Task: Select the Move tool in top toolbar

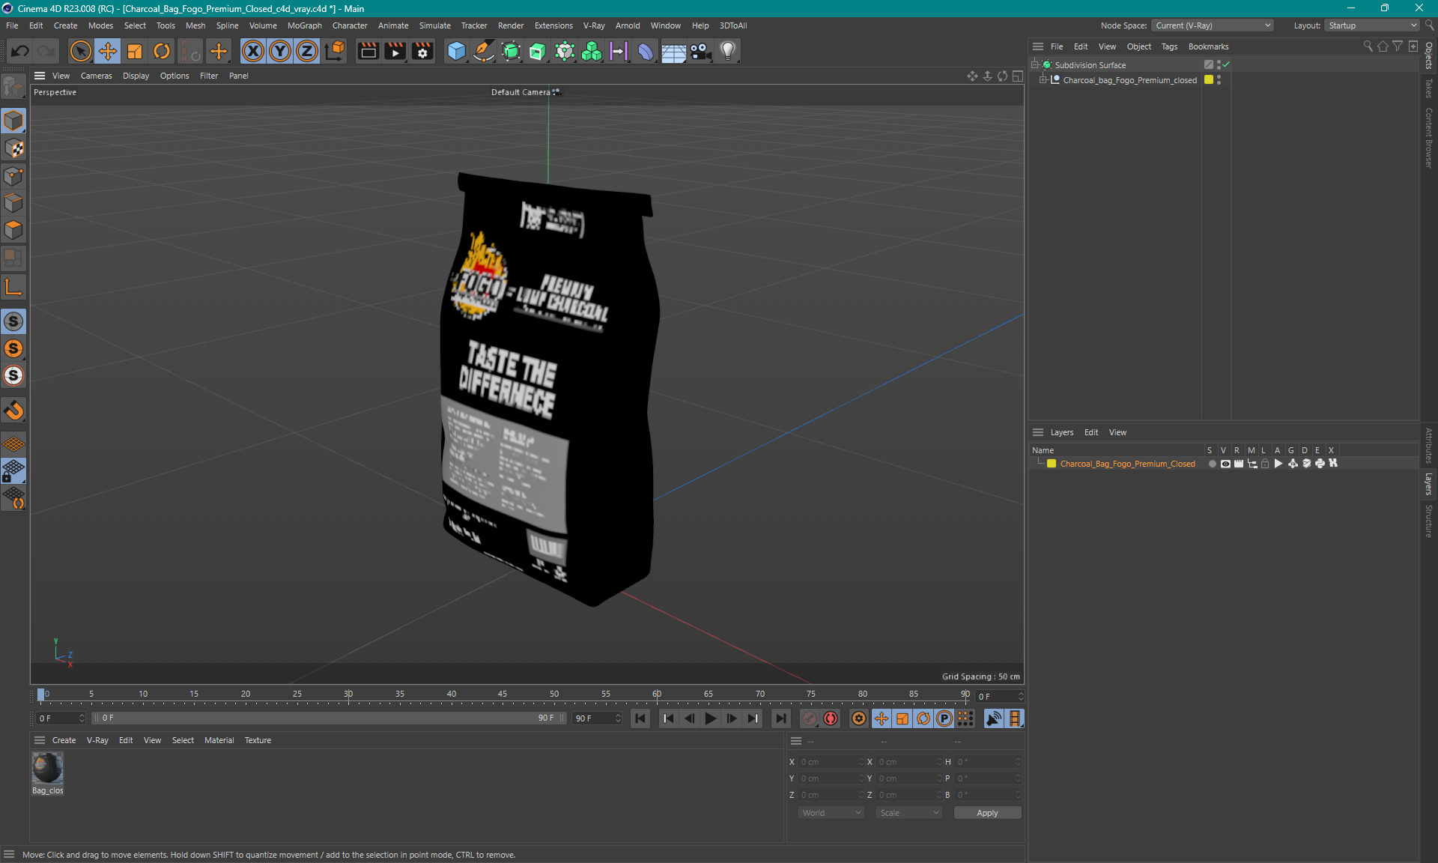Action: 107,51
